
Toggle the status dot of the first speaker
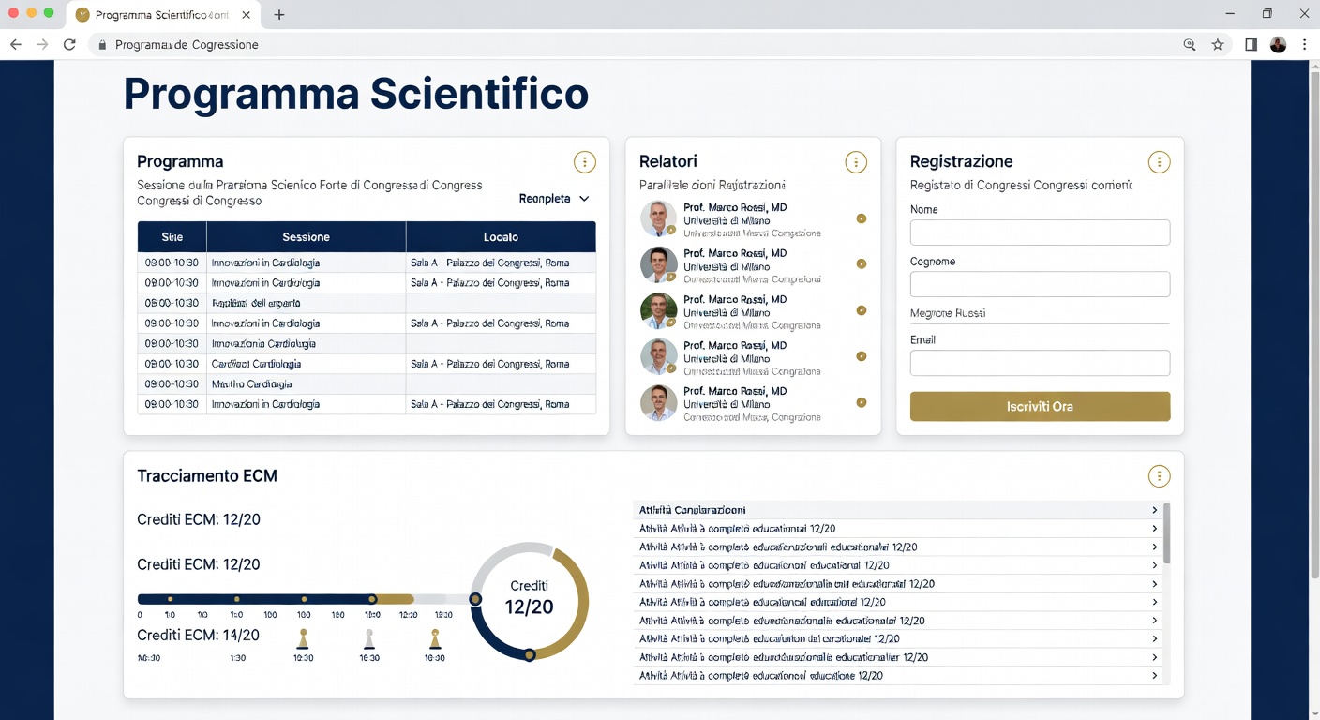point(861,218)
